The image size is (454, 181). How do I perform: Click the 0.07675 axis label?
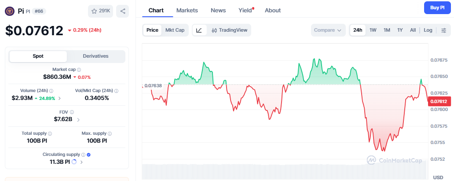(439, 60)
